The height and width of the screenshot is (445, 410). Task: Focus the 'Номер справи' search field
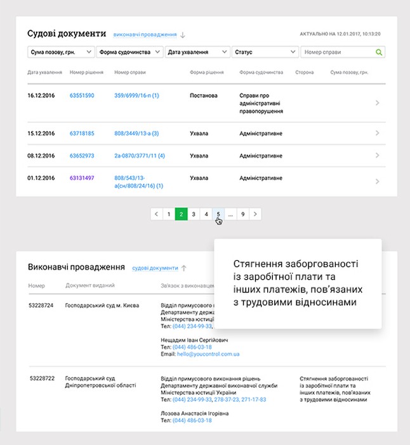click(343, 52)
